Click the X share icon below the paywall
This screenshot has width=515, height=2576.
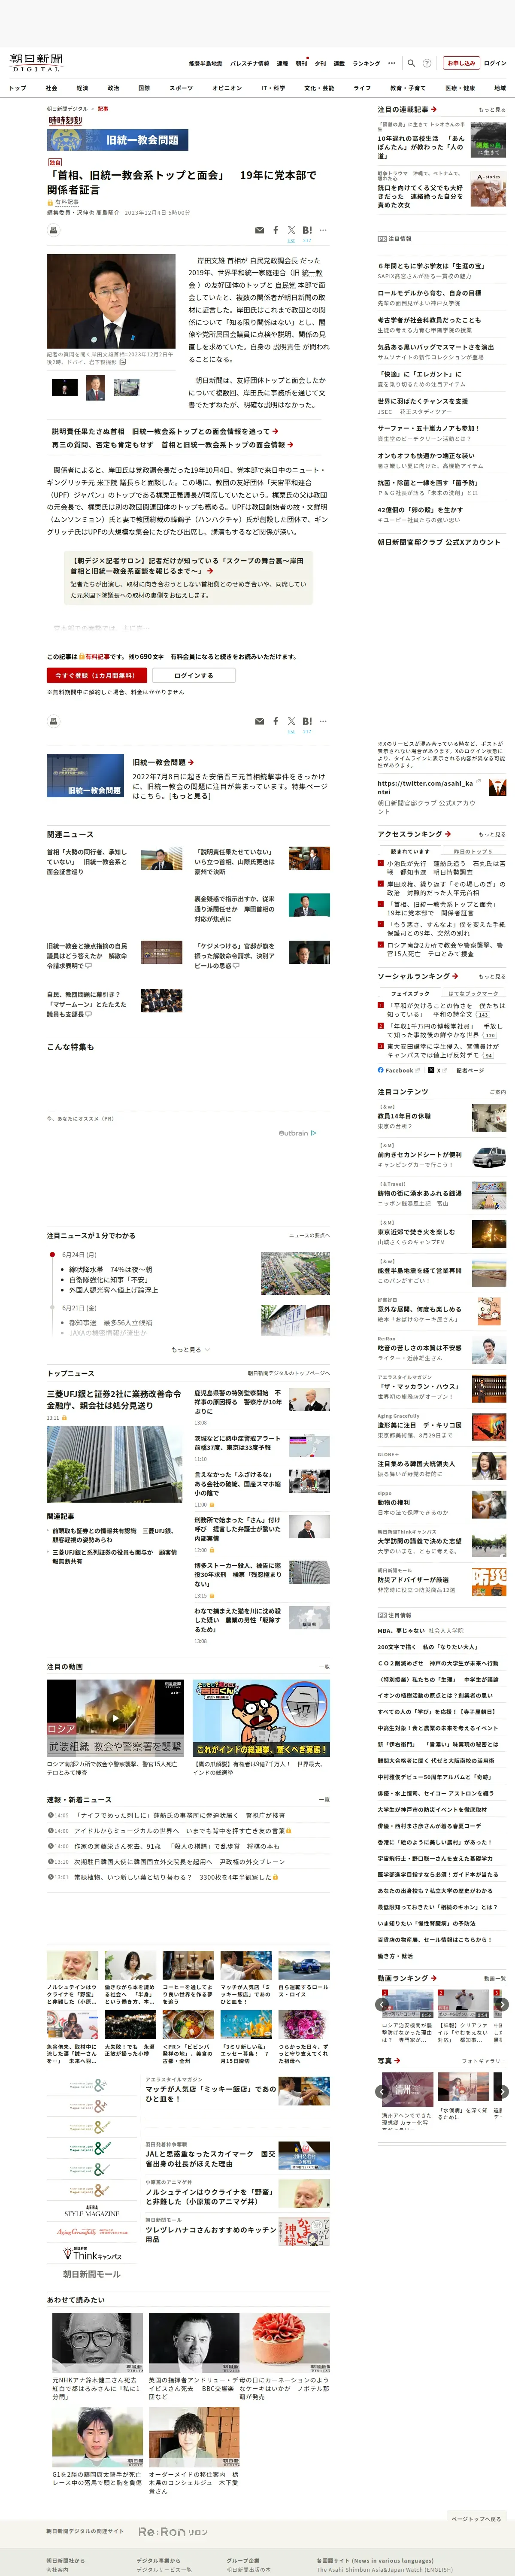[291, 721]
